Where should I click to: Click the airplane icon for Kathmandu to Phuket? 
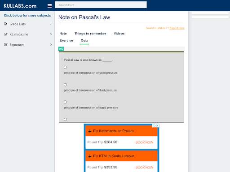pos(90,131)
